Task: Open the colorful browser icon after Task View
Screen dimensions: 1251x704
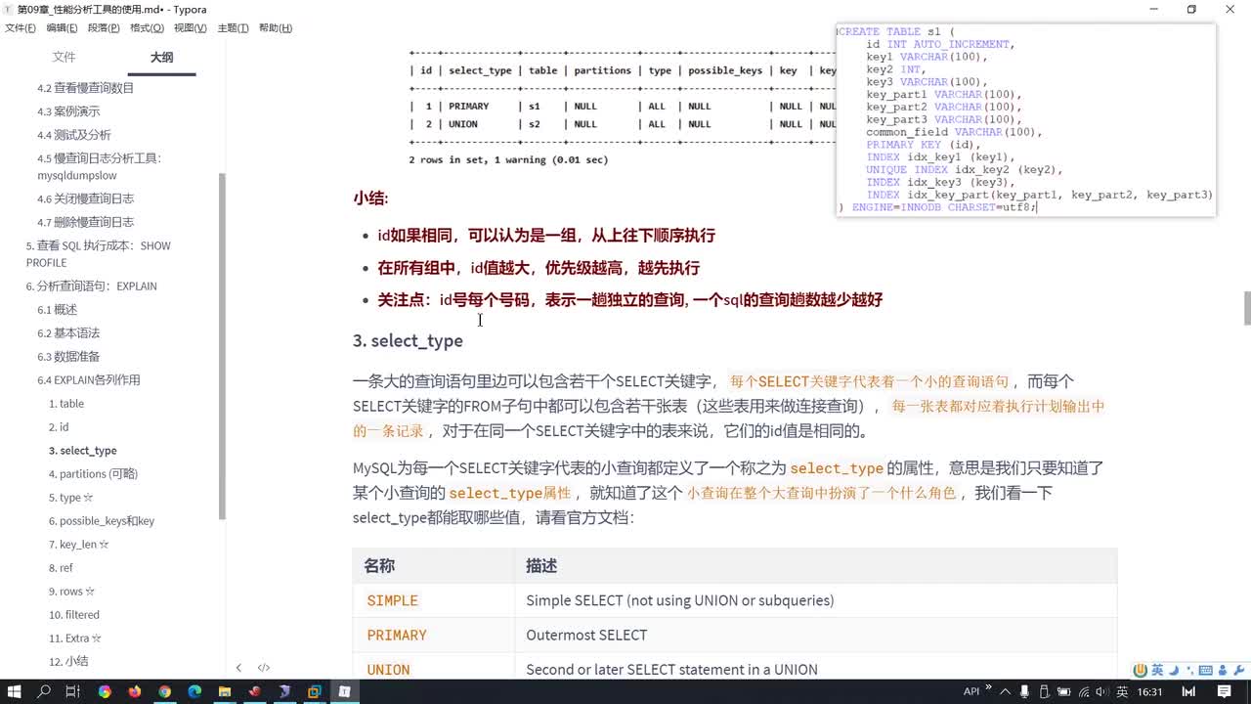Action: tap(105, 691)
